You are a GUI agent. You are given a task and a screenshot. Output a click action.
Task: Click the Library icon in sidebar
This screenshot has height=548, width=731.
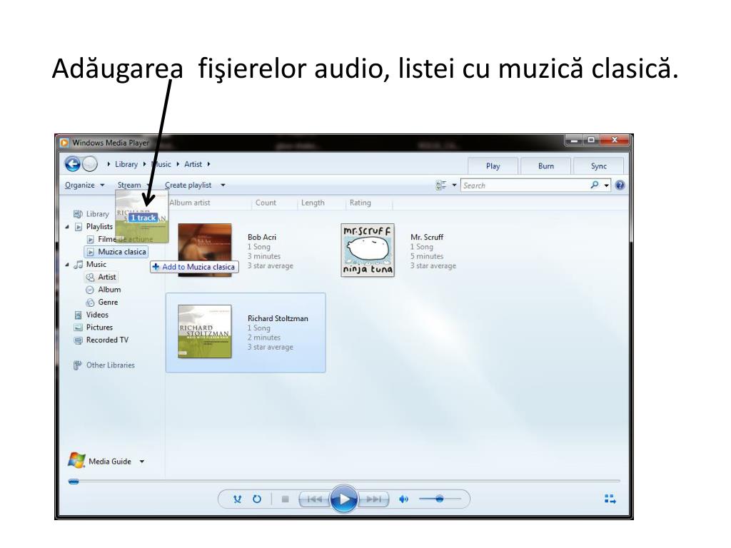coord(78,214)
